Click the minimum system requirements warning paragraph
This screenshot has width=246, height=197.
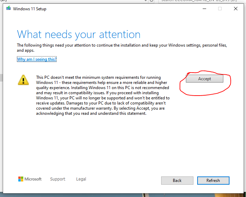pos(103,96)
